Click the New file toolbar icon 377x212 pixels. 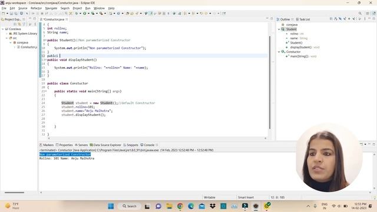point(4,14)
